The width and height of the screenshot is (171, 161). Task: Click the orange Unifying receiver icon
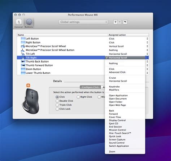point(28,86)
